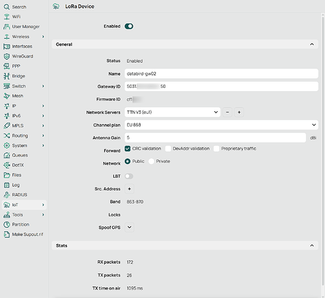This screenshot has height=298, width=325.
Task: Open the Partition icon
Action: pos(7,224)
